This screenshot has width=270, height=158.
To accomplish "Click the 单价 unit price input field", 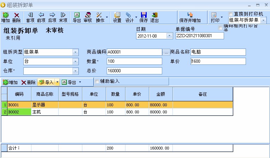I will 218,61.
